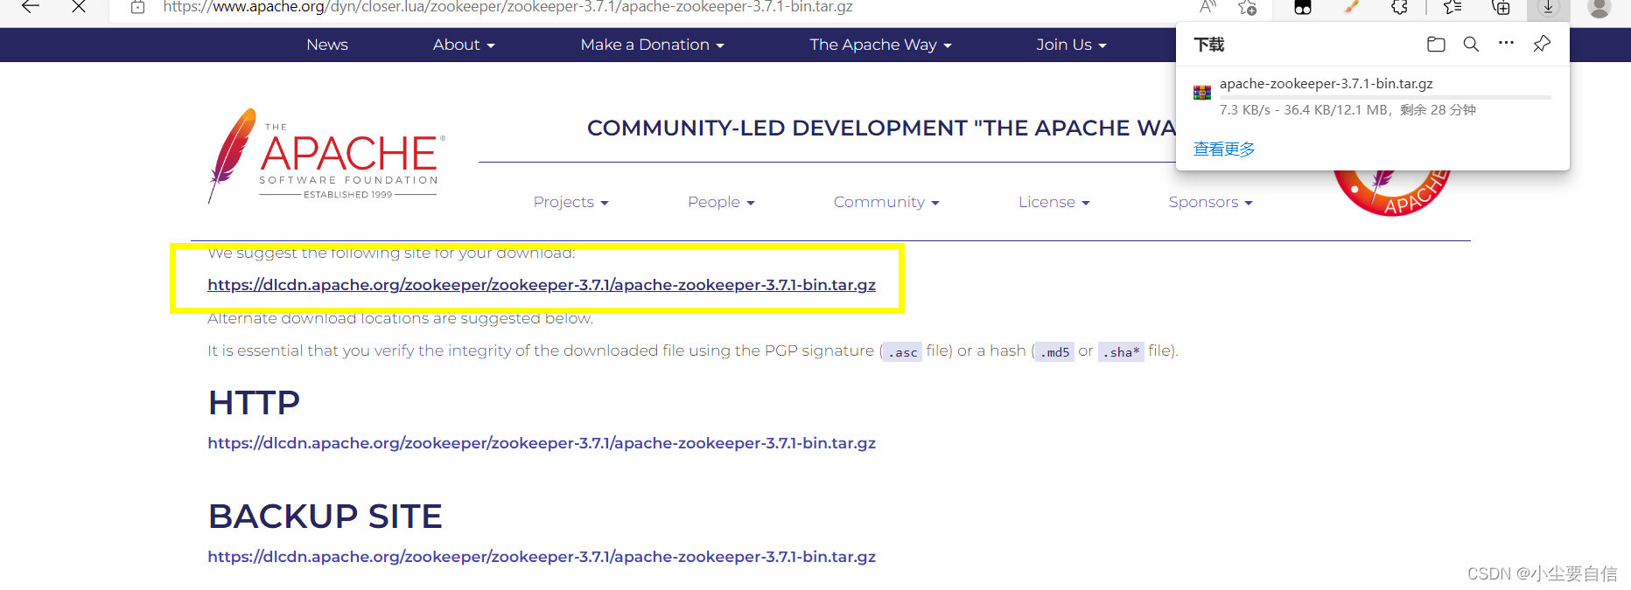Screen dimensions: 1631x590
Task: Expand the Make a Donation dropdown
Action: point(652,45)
